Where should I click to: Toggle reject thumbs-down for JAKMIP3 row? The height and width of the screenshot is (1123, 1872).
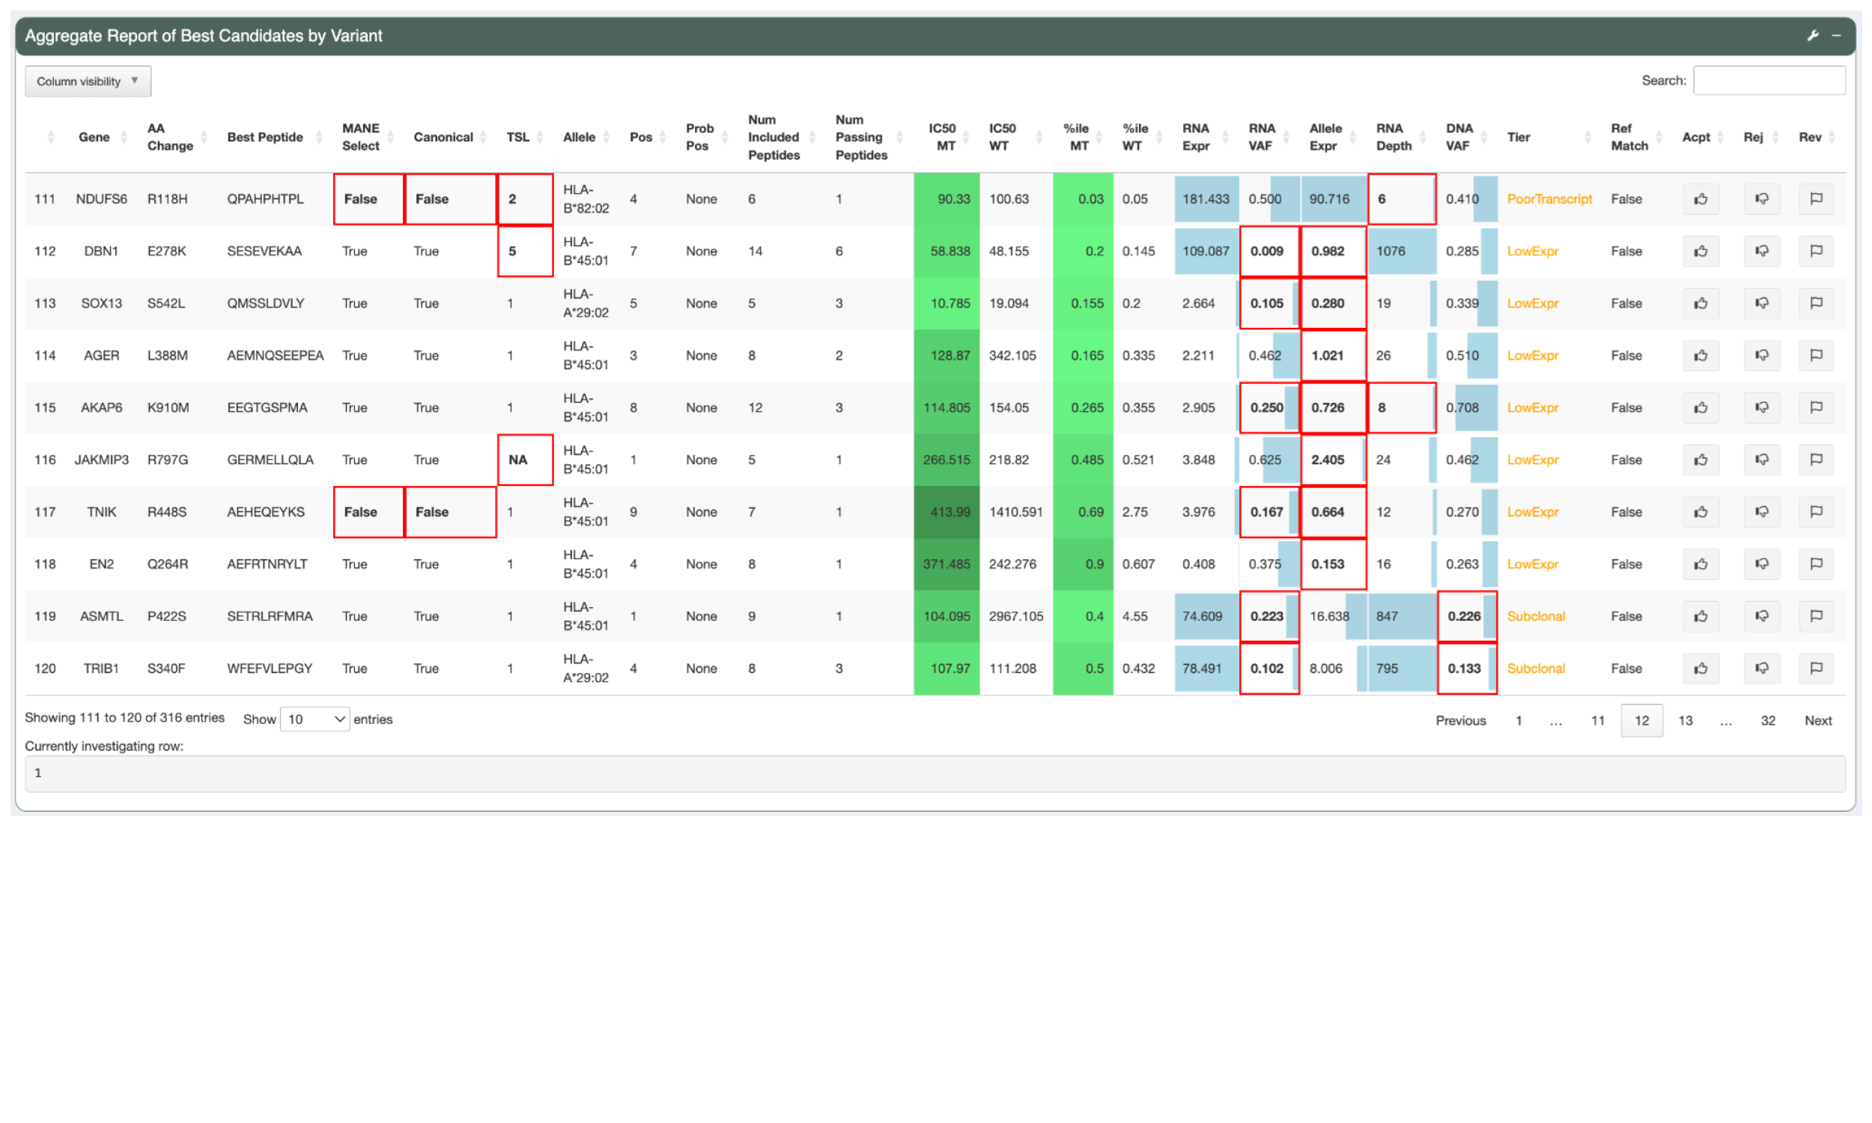click(x=1760, y=460)
